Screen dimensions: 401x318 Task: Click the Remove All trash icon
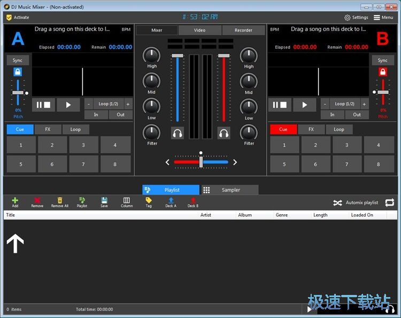click(x=59, y=201)
